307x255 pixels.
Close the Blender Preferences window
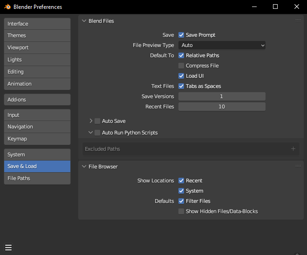297,7
